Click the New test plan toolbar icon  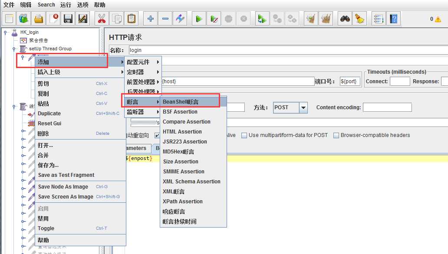(x=9, y=19)
